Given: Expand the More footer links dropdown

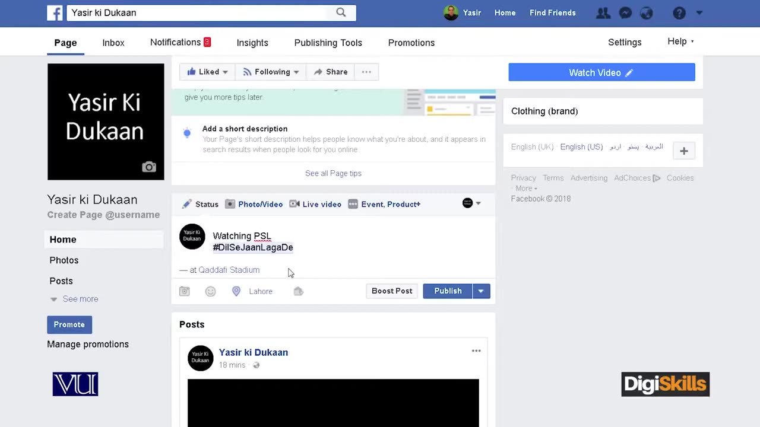Looking at the screenshot, I should 527,189.
